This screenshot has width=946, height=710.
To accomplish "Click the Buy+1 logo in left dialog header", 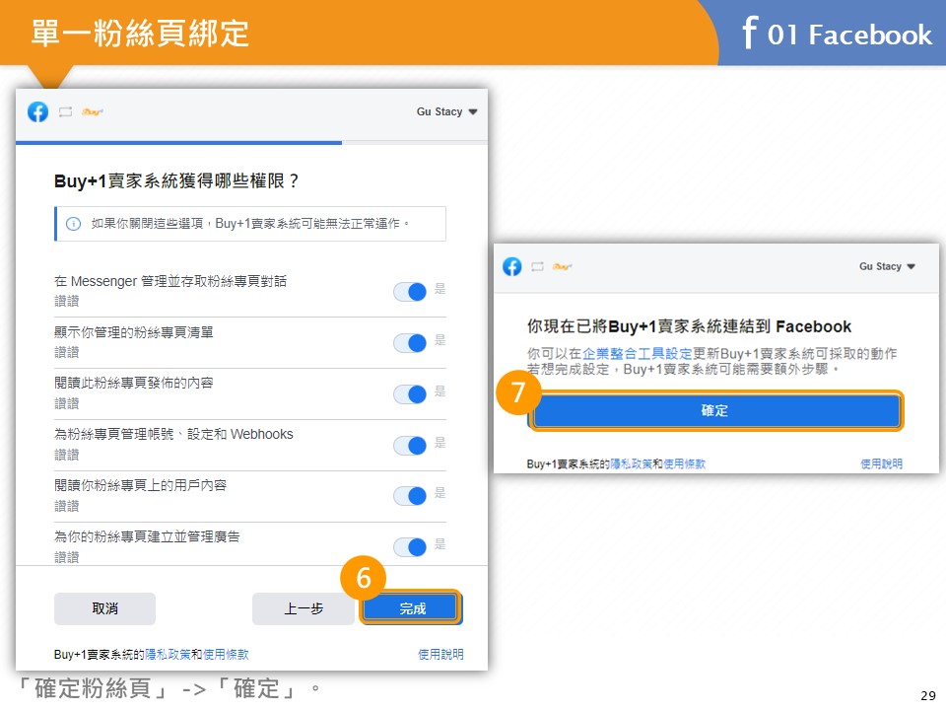I will point(93,111).
